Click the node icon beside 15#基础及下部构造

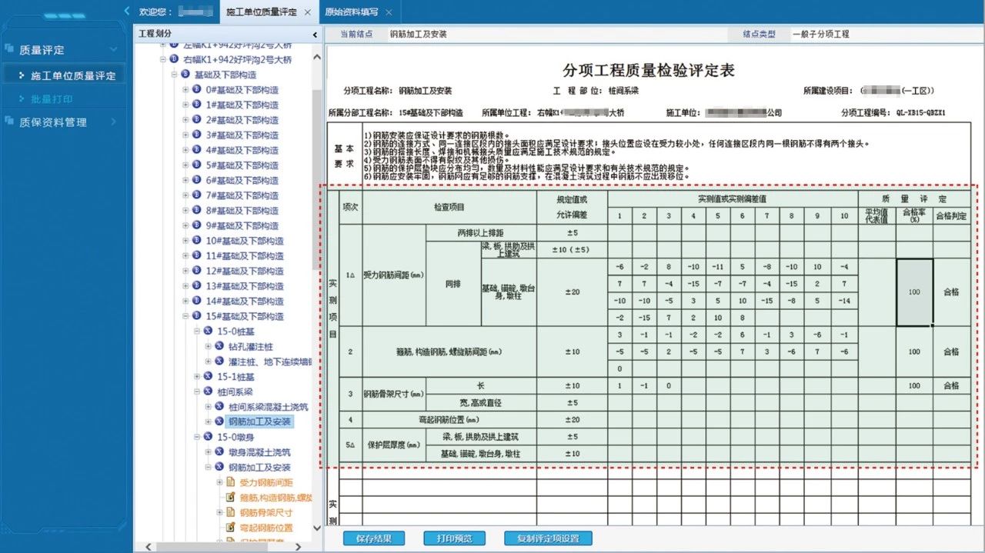(197, 316)
